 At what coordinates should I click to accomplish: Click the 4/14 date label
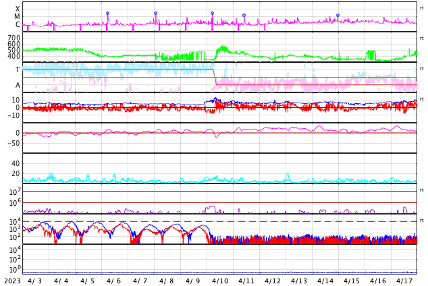pos(325,281)
